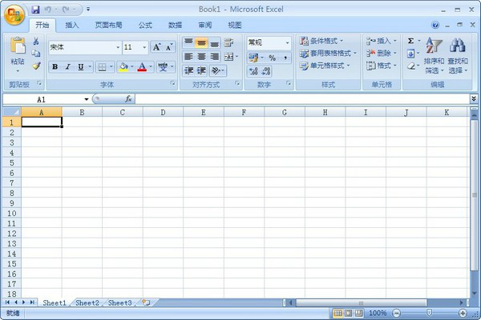The image size is (481, 320).
Task: Expand 条件格式 conditional formatting menu
Action: pyautogui.click(x=321, y=41)
